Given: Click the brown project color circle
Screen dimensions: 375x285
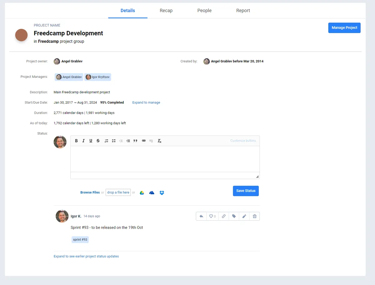Looking at the screenshot, I should click(22, 35).
